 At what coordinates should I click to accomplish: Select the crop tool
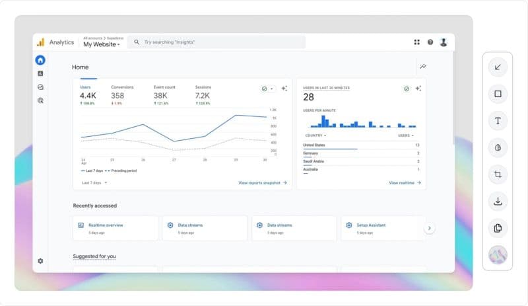498,174
